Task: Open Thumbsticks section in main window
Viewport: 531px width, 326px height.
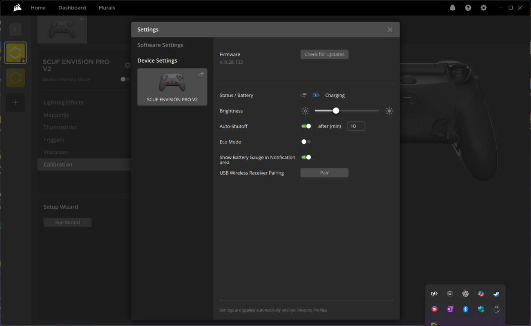Action: pyautogui.click(x=60, y=127)
